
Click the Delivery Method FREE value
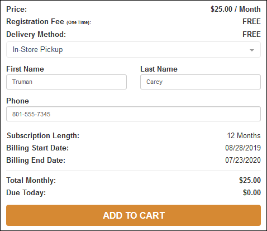tap(251, 34)
